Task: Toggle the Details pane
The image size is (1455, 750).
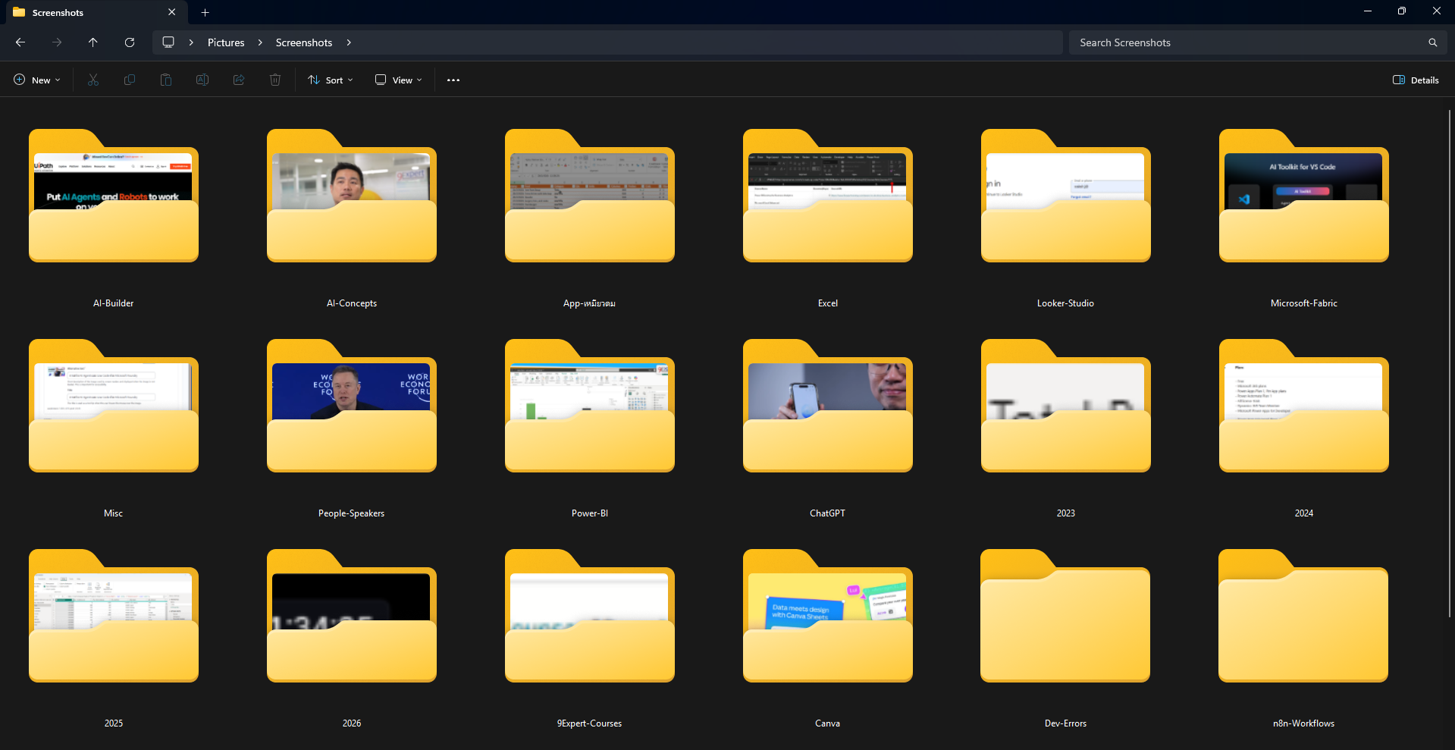Action: coord(1416,80)
